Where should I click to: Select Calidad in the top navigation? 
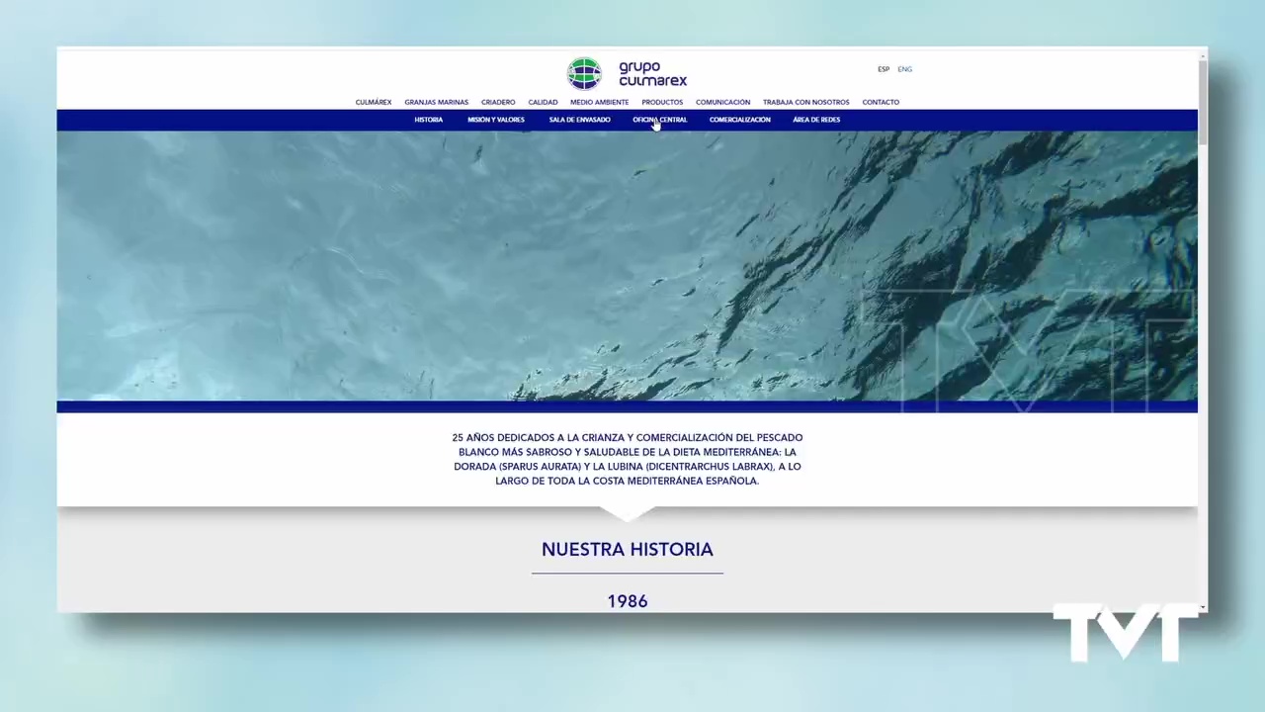pyautogui.click(x=543, y=102)
